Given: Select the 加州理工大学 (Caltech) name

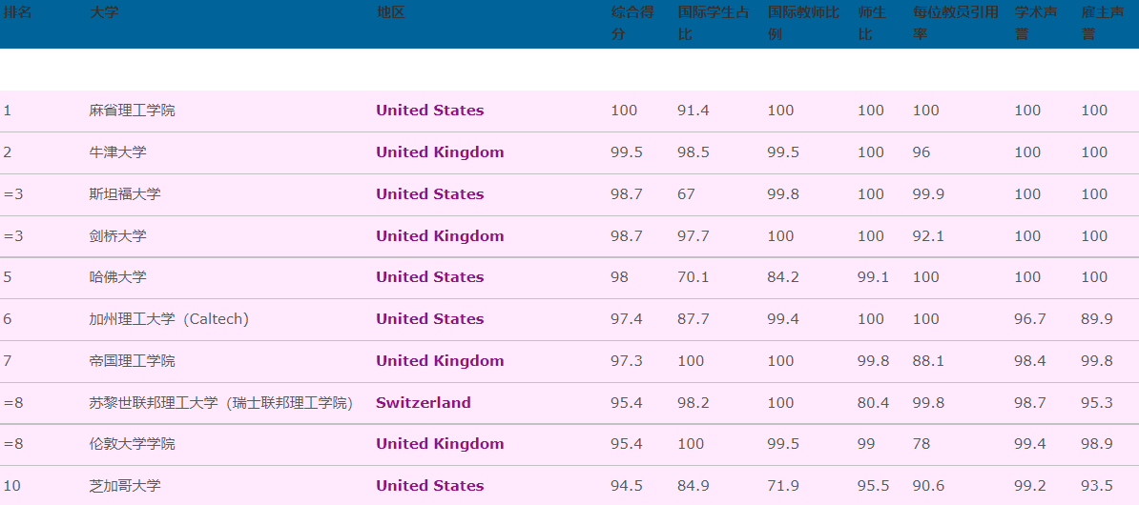Looking at the screenshot, I should tap(169, 319).
